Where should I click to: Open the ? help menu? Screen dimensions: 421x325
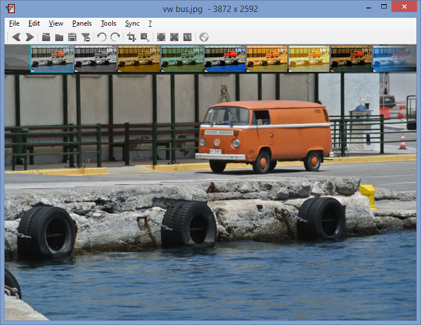[x=150, y=23]
